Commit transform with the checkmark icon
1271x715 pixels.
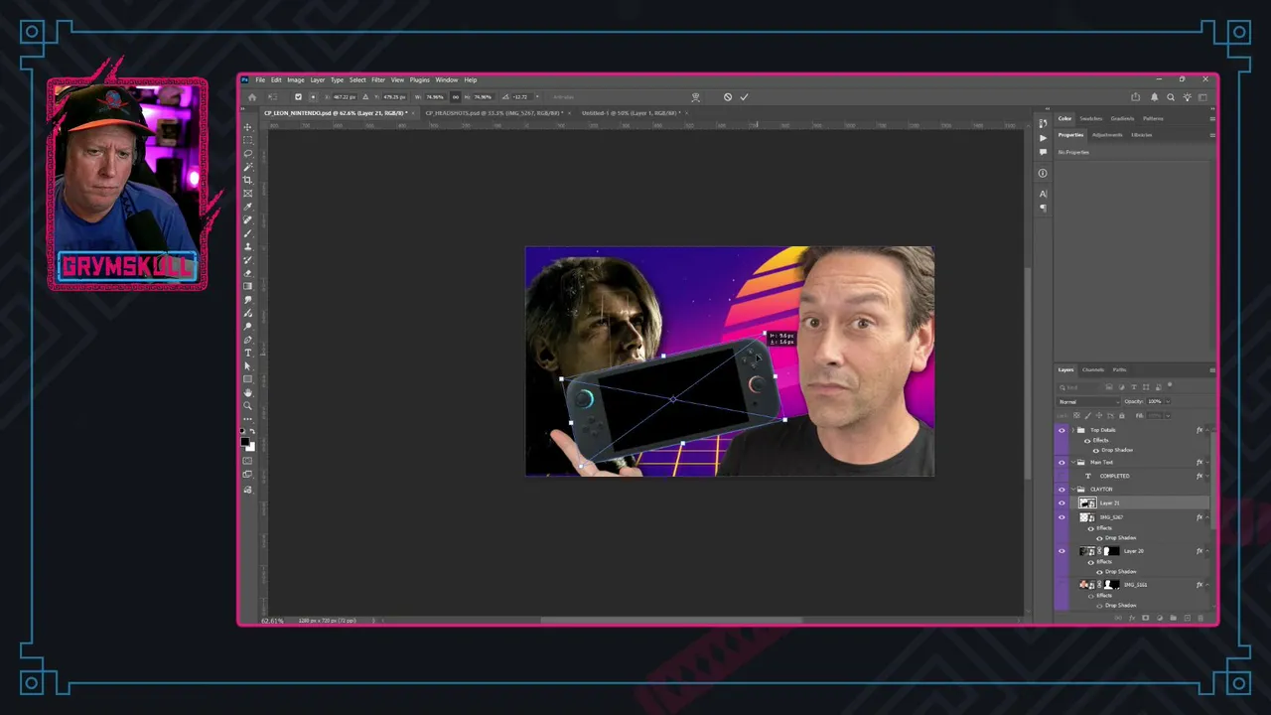click(x=744, y=96)
